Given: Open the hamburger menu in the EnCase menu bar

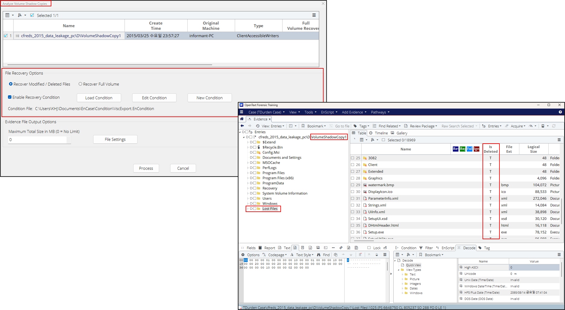Looking at the screenshot, I should pyautogui.click(x=242, y=112).
